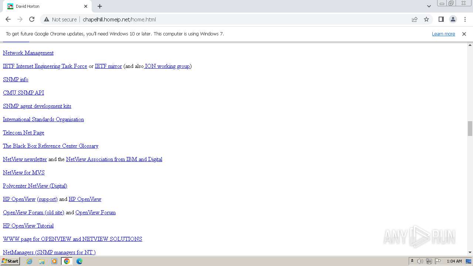Open the HP OpenView Tutorial link
The image size is (473, 266).
tap(28, 226)
